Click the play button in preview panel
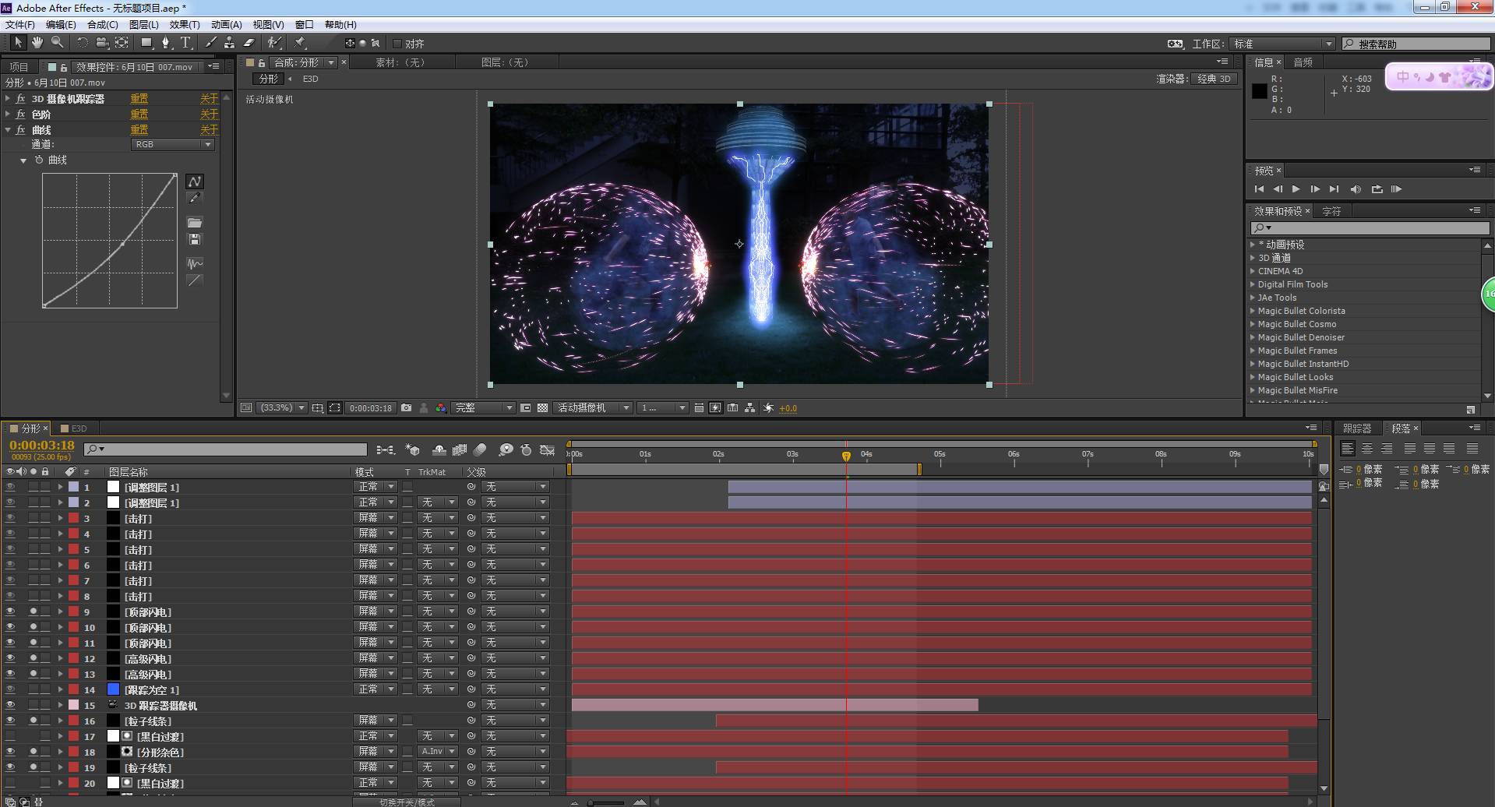The image size is (1495, 807). (x=1296, y=189)
